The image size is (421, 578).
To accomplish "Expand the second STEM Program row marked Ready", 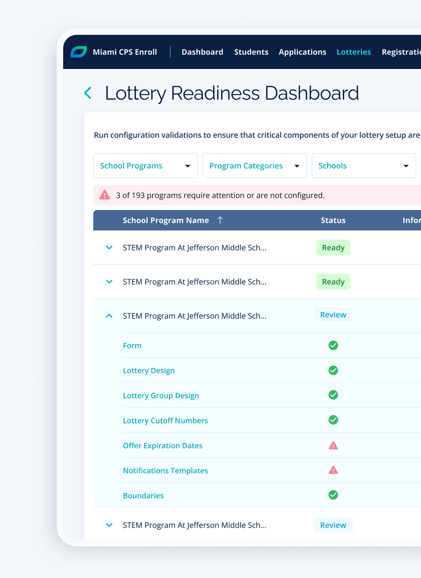I will click(x=109, y=281).
